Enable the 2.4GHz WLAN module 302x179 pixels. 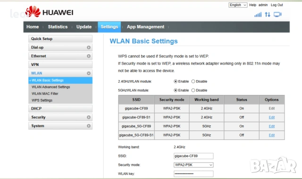click(x=176, y=81)
